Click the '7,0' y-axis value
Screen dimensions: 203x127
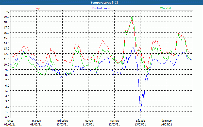pyautogui.click(x=7, y=80)
